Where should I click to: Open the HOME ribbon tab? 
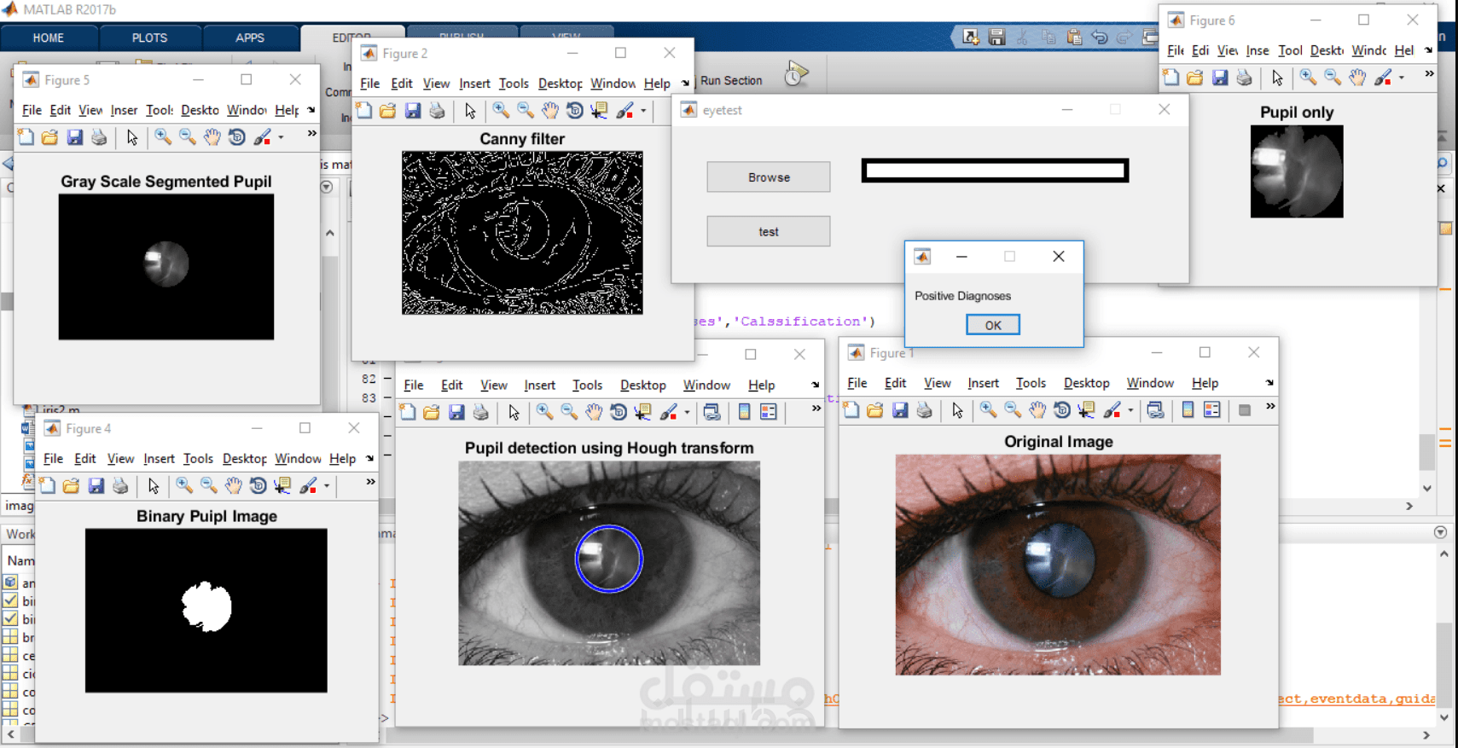pos(49,38)
